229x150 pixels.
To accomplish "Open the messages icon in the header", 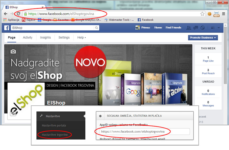I will tap(196, 28).
